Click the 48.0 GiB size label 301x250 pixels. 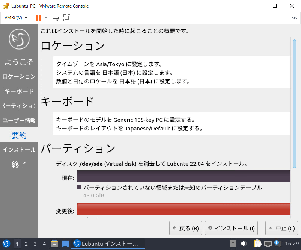(94, 195)
